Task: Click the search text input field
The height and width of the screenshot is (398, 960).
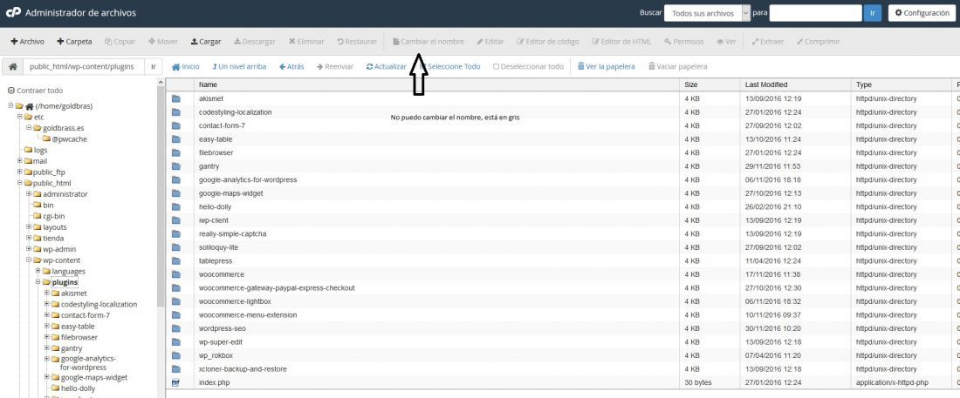Action: tap(815, 13)
